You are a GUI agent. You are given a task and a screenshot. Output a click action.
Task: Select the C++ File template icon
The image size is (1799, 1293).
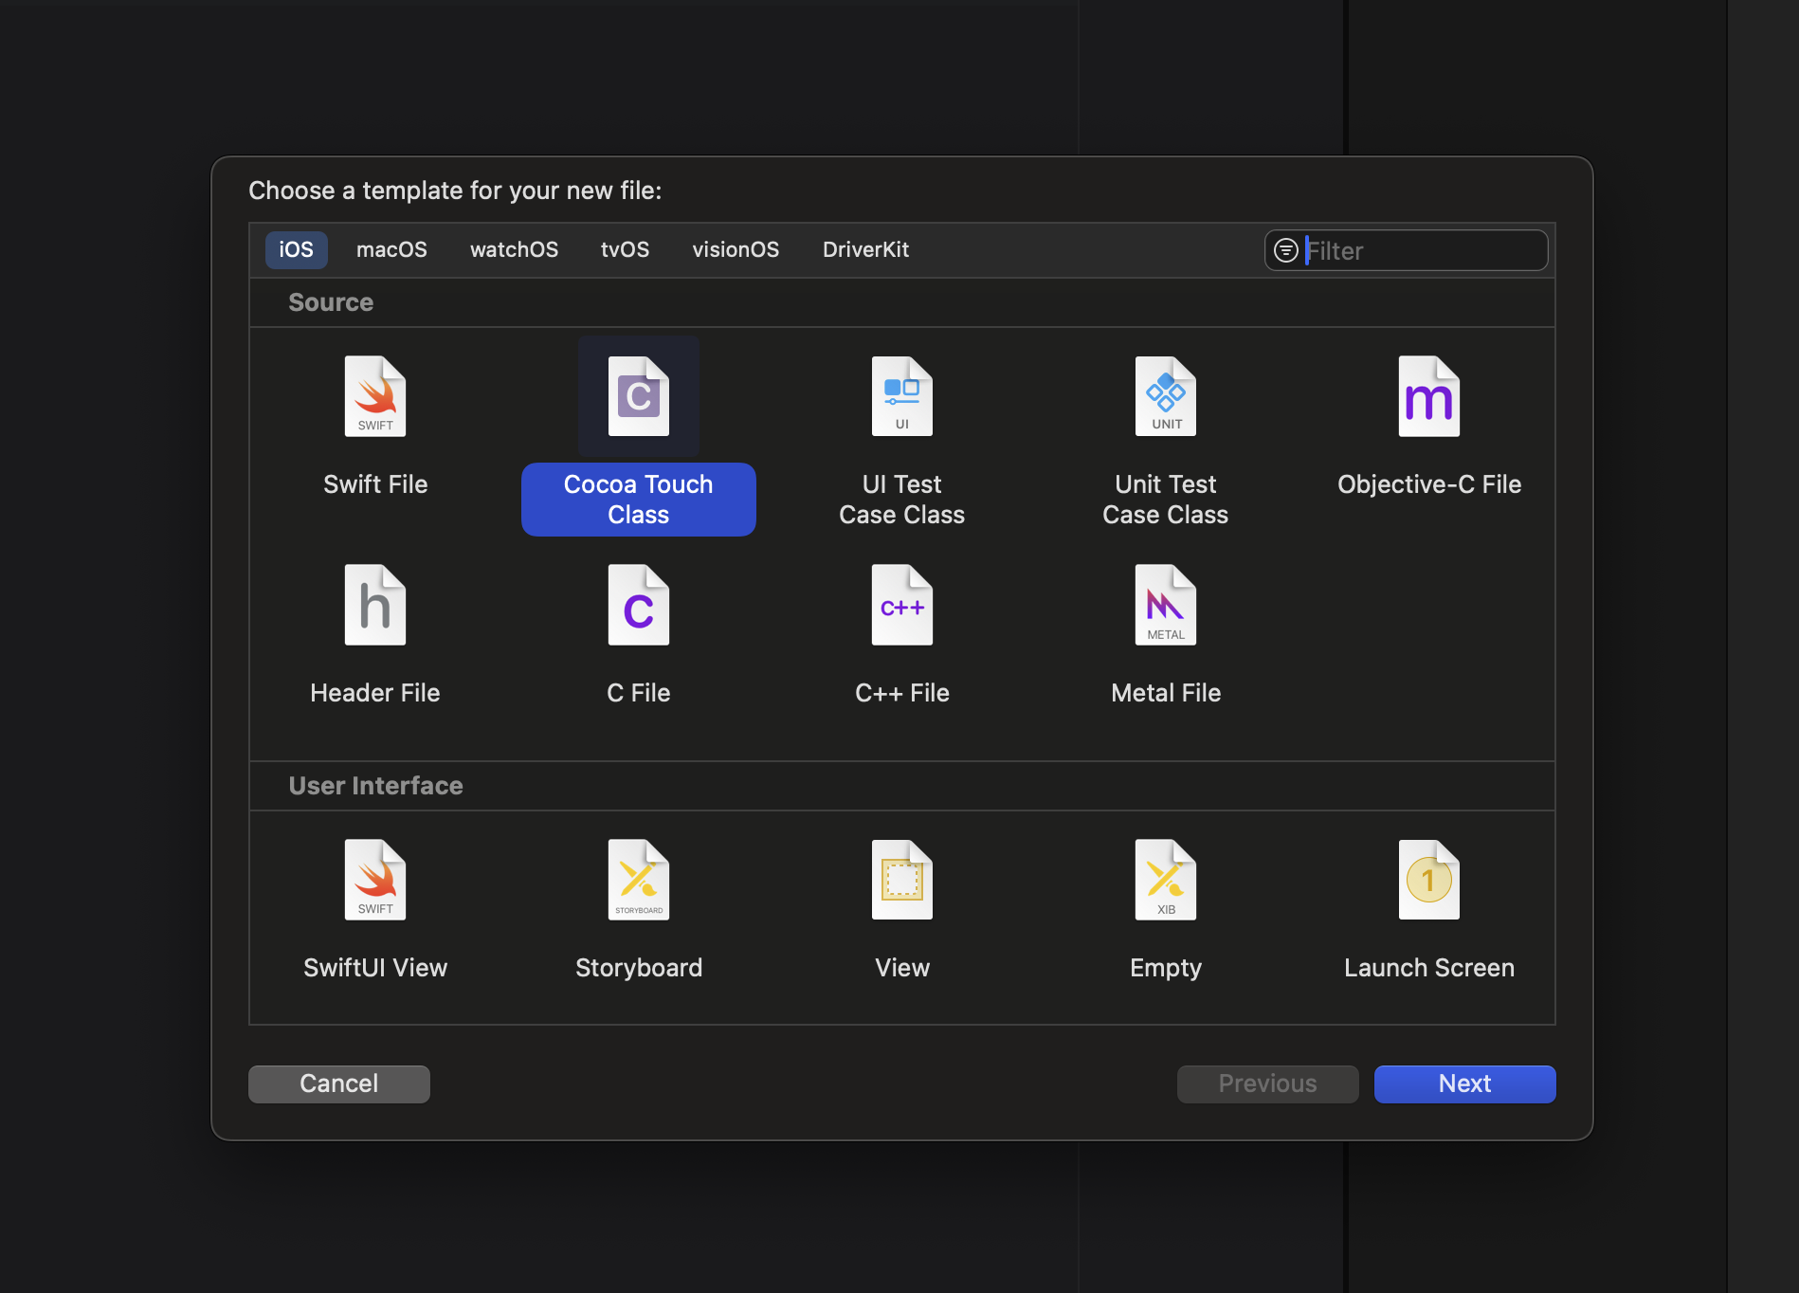click(x=902, y=605)
